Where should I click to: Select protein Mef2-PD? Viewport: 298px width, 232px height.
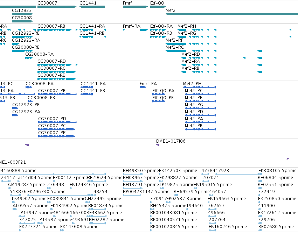coord(194,112)
